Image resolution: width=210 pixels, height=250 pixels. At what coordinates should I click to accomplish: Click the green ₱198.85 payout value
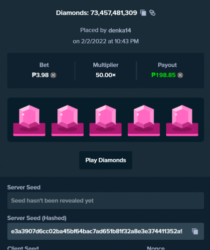click(164, 75)
